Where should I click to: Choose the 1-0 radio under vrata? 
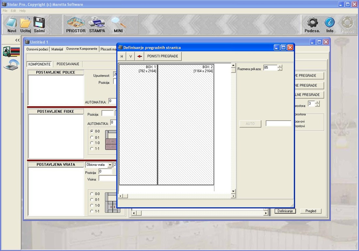coord(92,205)
